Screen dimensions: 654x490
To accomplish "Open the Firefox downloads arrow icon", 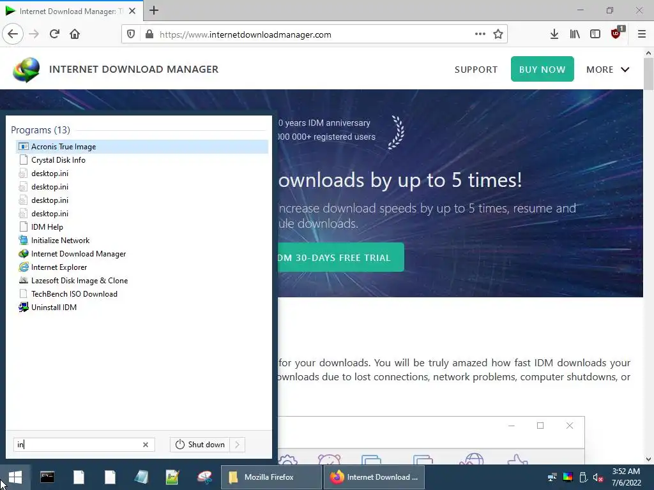I will (x=554, y=34).
